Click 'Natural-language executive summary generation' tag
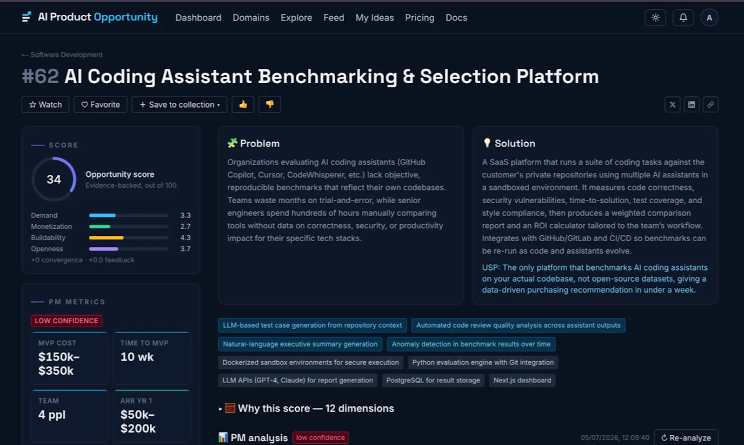The height and width of the screenshot is (445, 744). (x=300, y=344)
